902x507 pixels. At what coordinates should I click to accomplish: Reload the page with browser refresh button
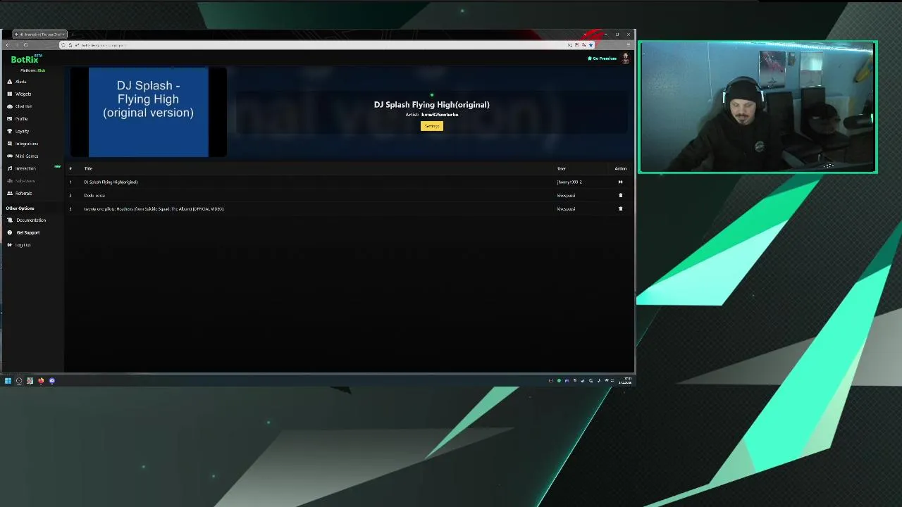coord(25,45)
